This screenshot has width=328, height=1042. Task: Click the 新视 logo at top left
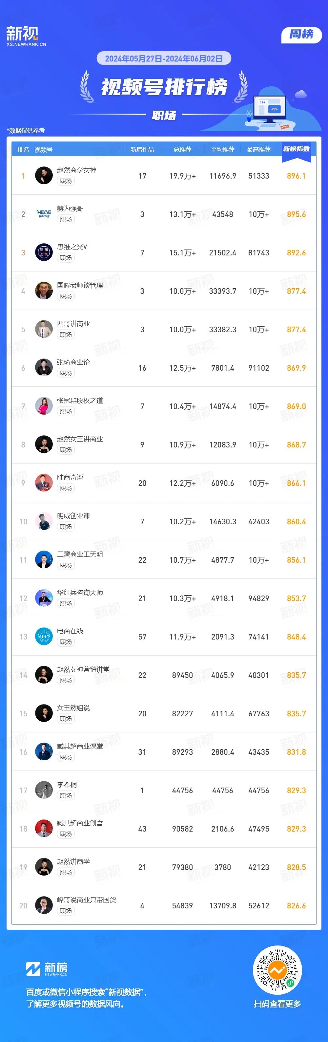(x=26, y=36)
